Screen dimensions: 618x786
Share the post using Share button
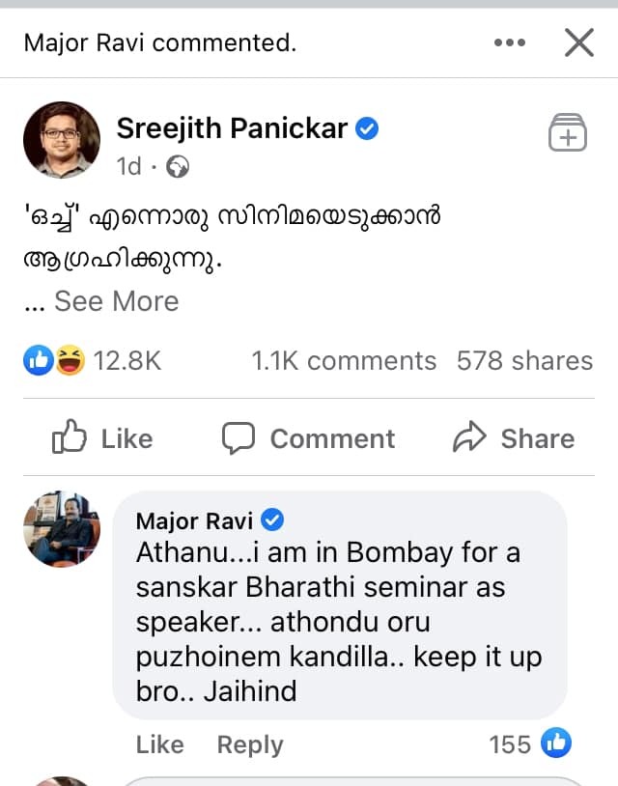[x=514, y=438]
